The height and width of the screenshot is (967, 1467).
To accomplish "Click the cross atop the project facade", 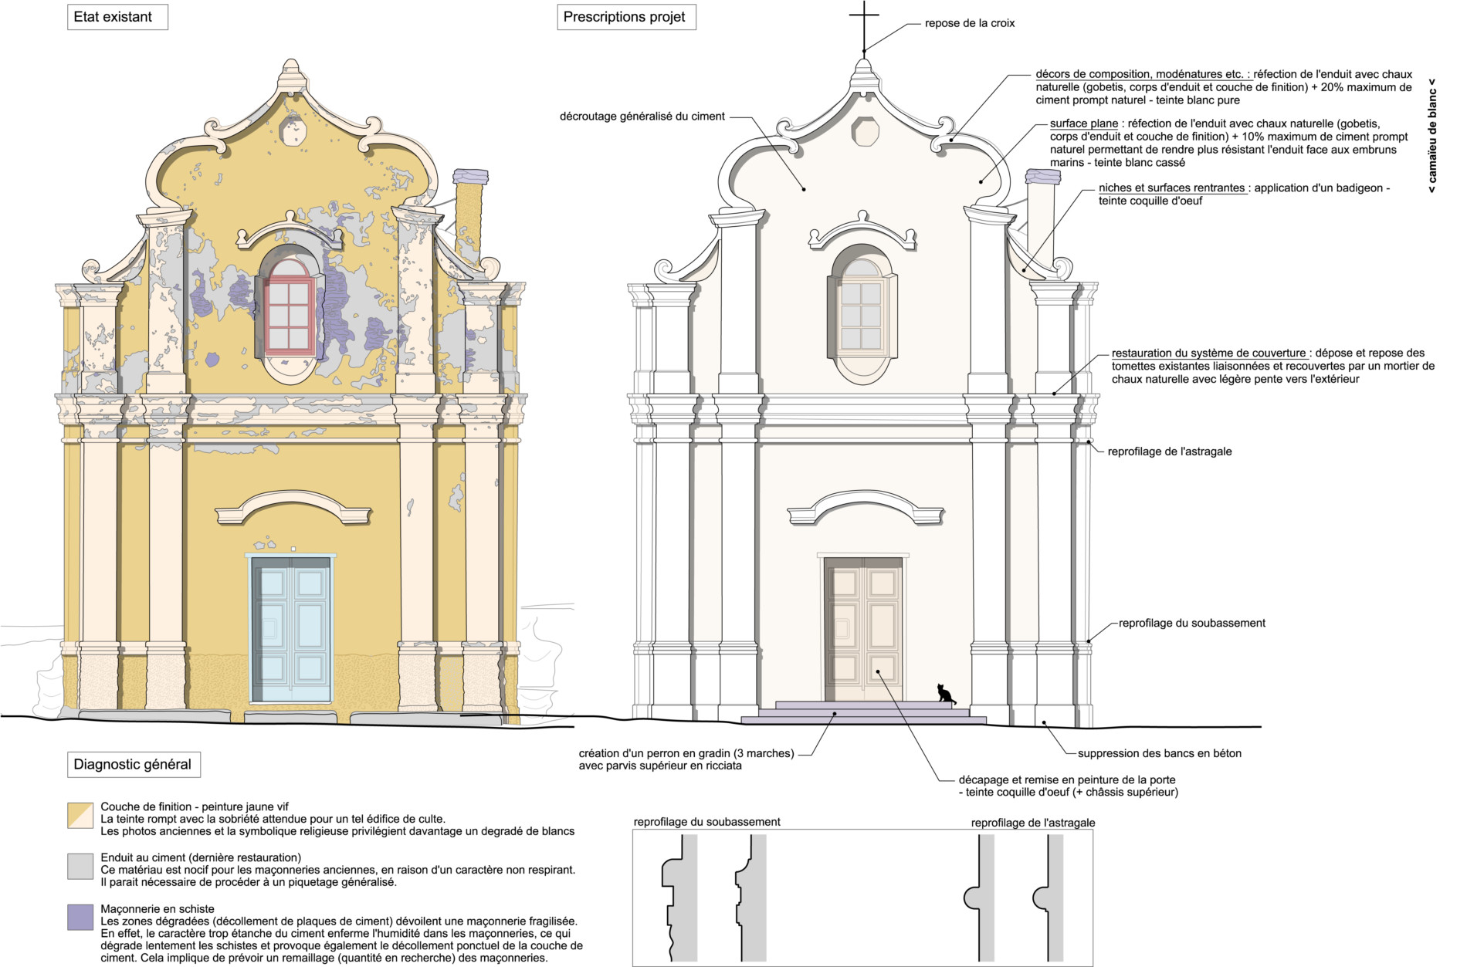I will click(x=864, y=23).
